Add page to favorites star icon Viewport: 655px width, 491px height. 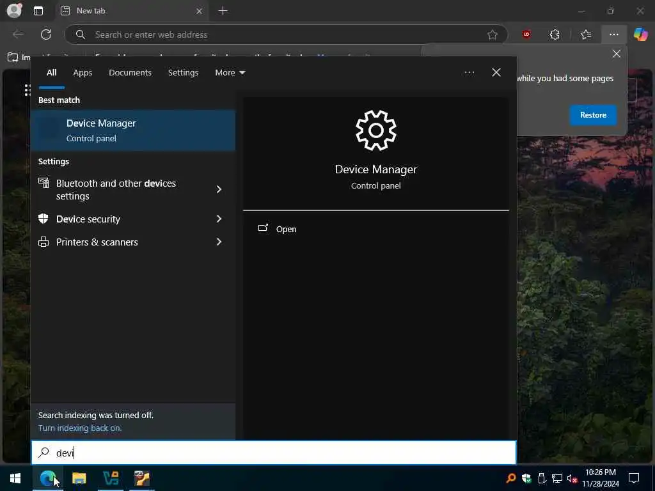point(493,35)
